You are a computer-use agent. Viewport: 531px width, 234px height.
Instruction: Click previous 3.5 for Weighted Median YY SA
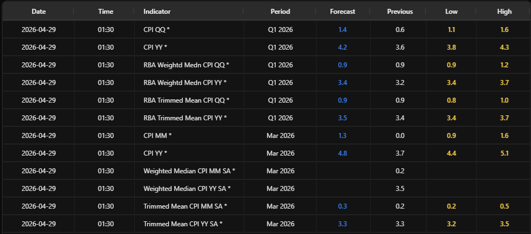click(400, 188)
